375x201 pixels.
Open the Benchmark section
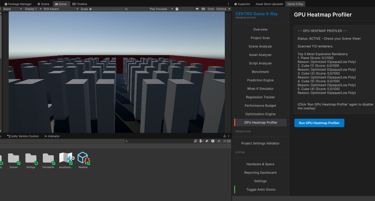click(x=260, y=72)
